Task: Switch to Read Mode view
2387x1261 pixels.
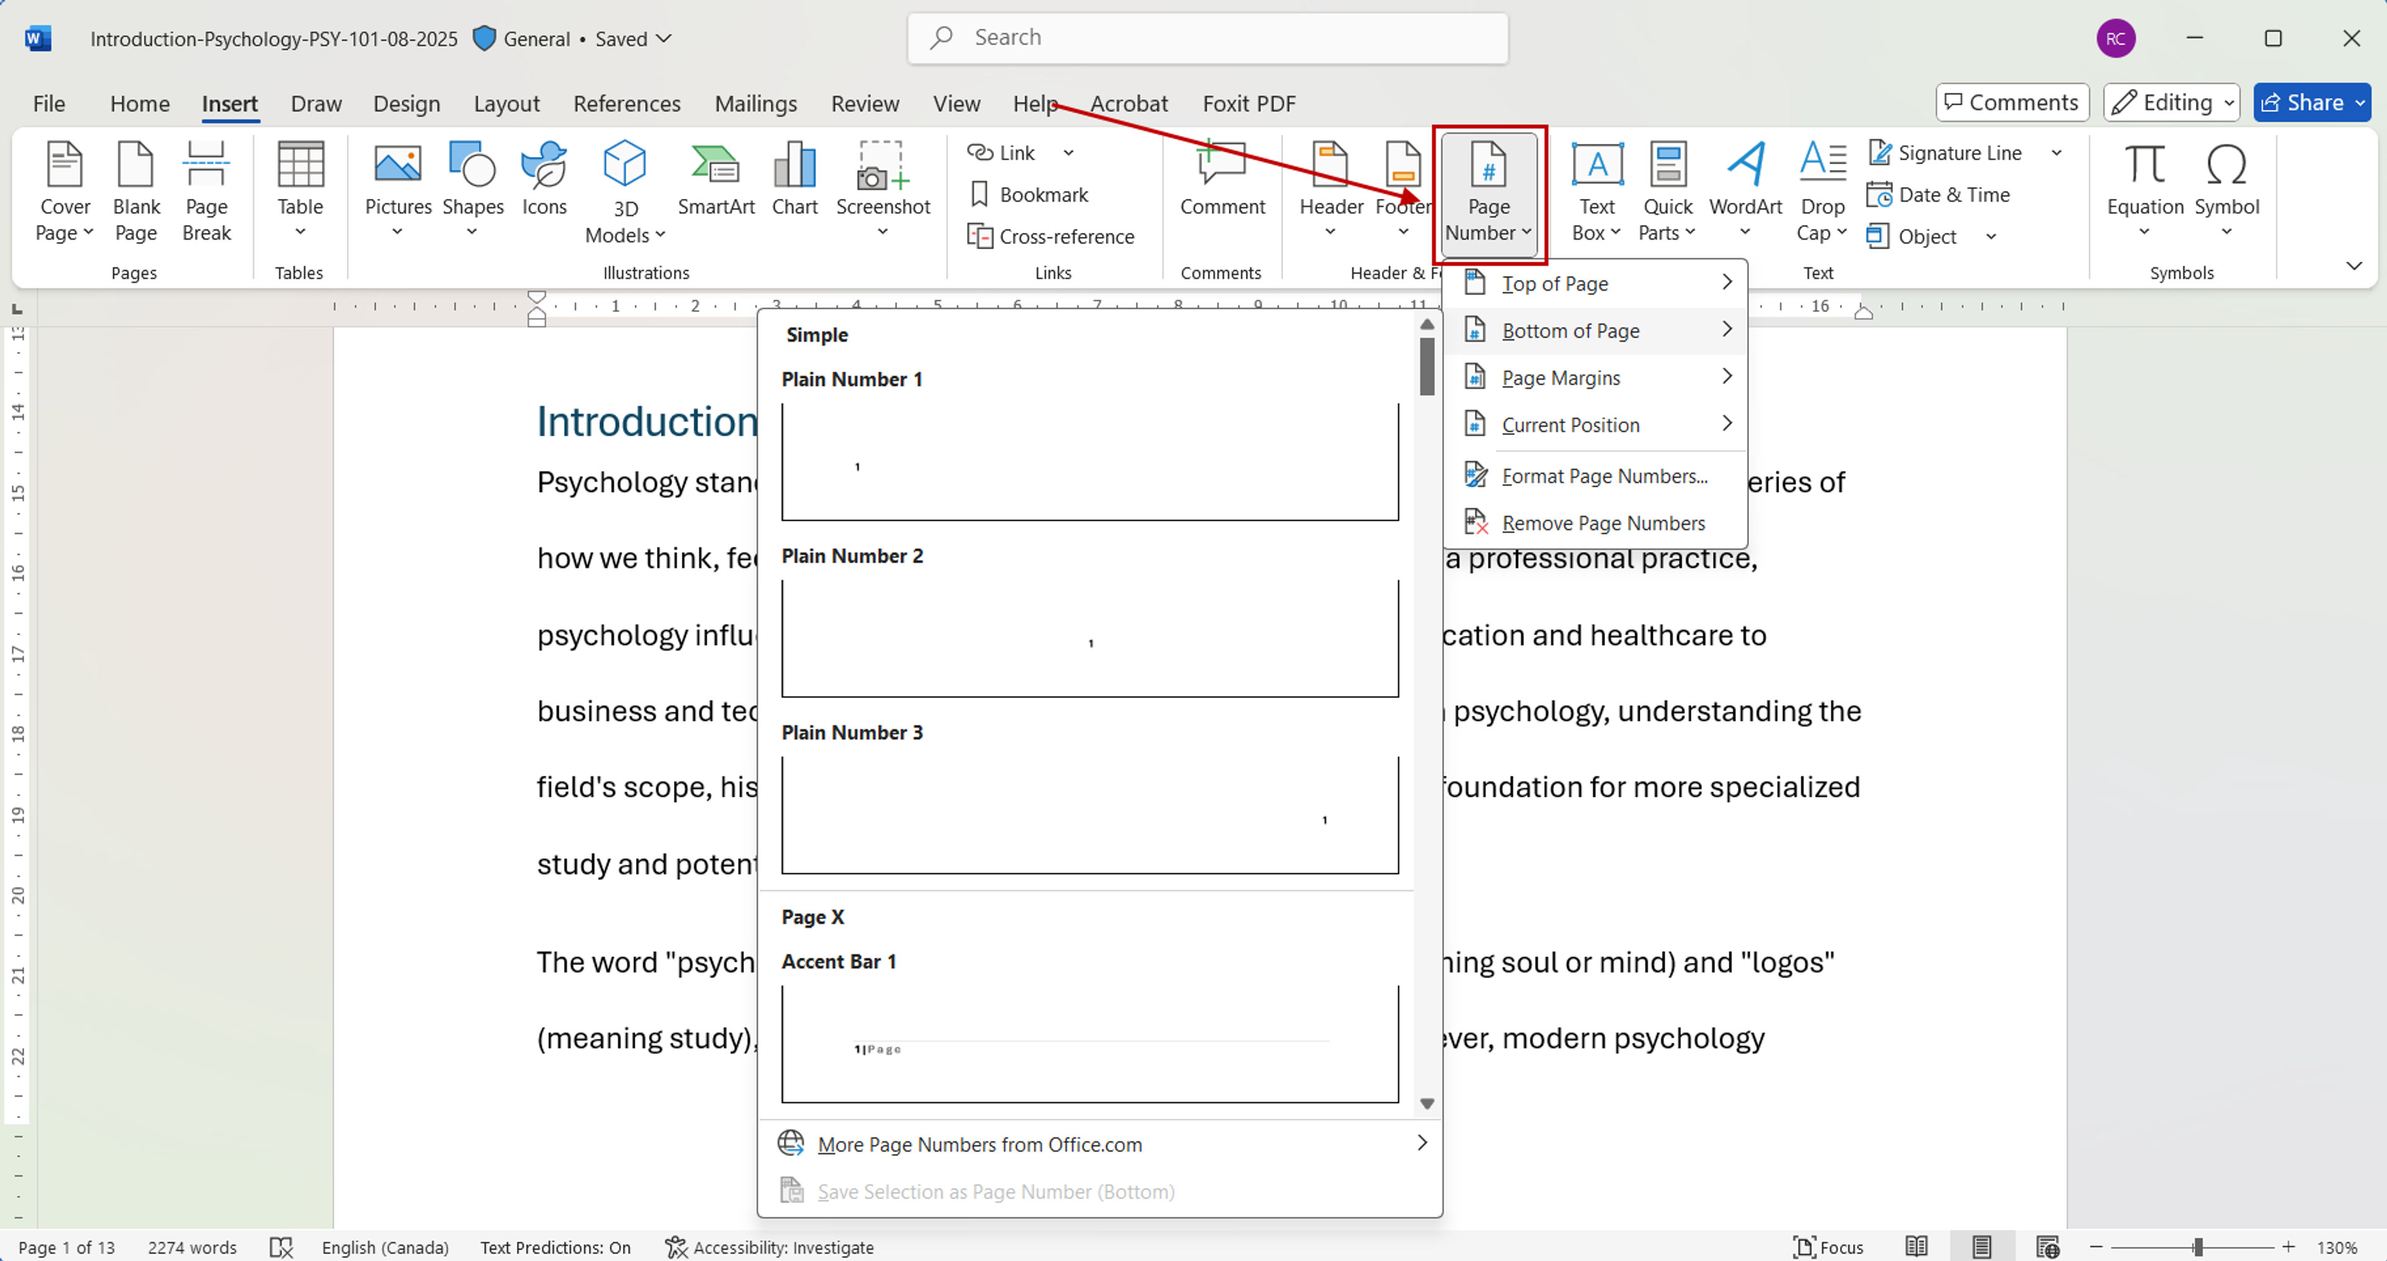Action: coord(1915,1247)
